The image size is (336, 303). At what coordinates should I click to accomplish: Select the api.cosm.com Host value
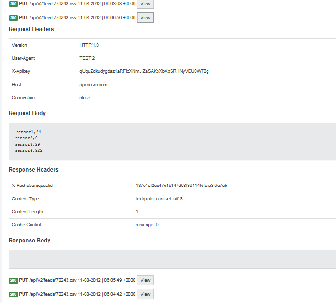93,85
